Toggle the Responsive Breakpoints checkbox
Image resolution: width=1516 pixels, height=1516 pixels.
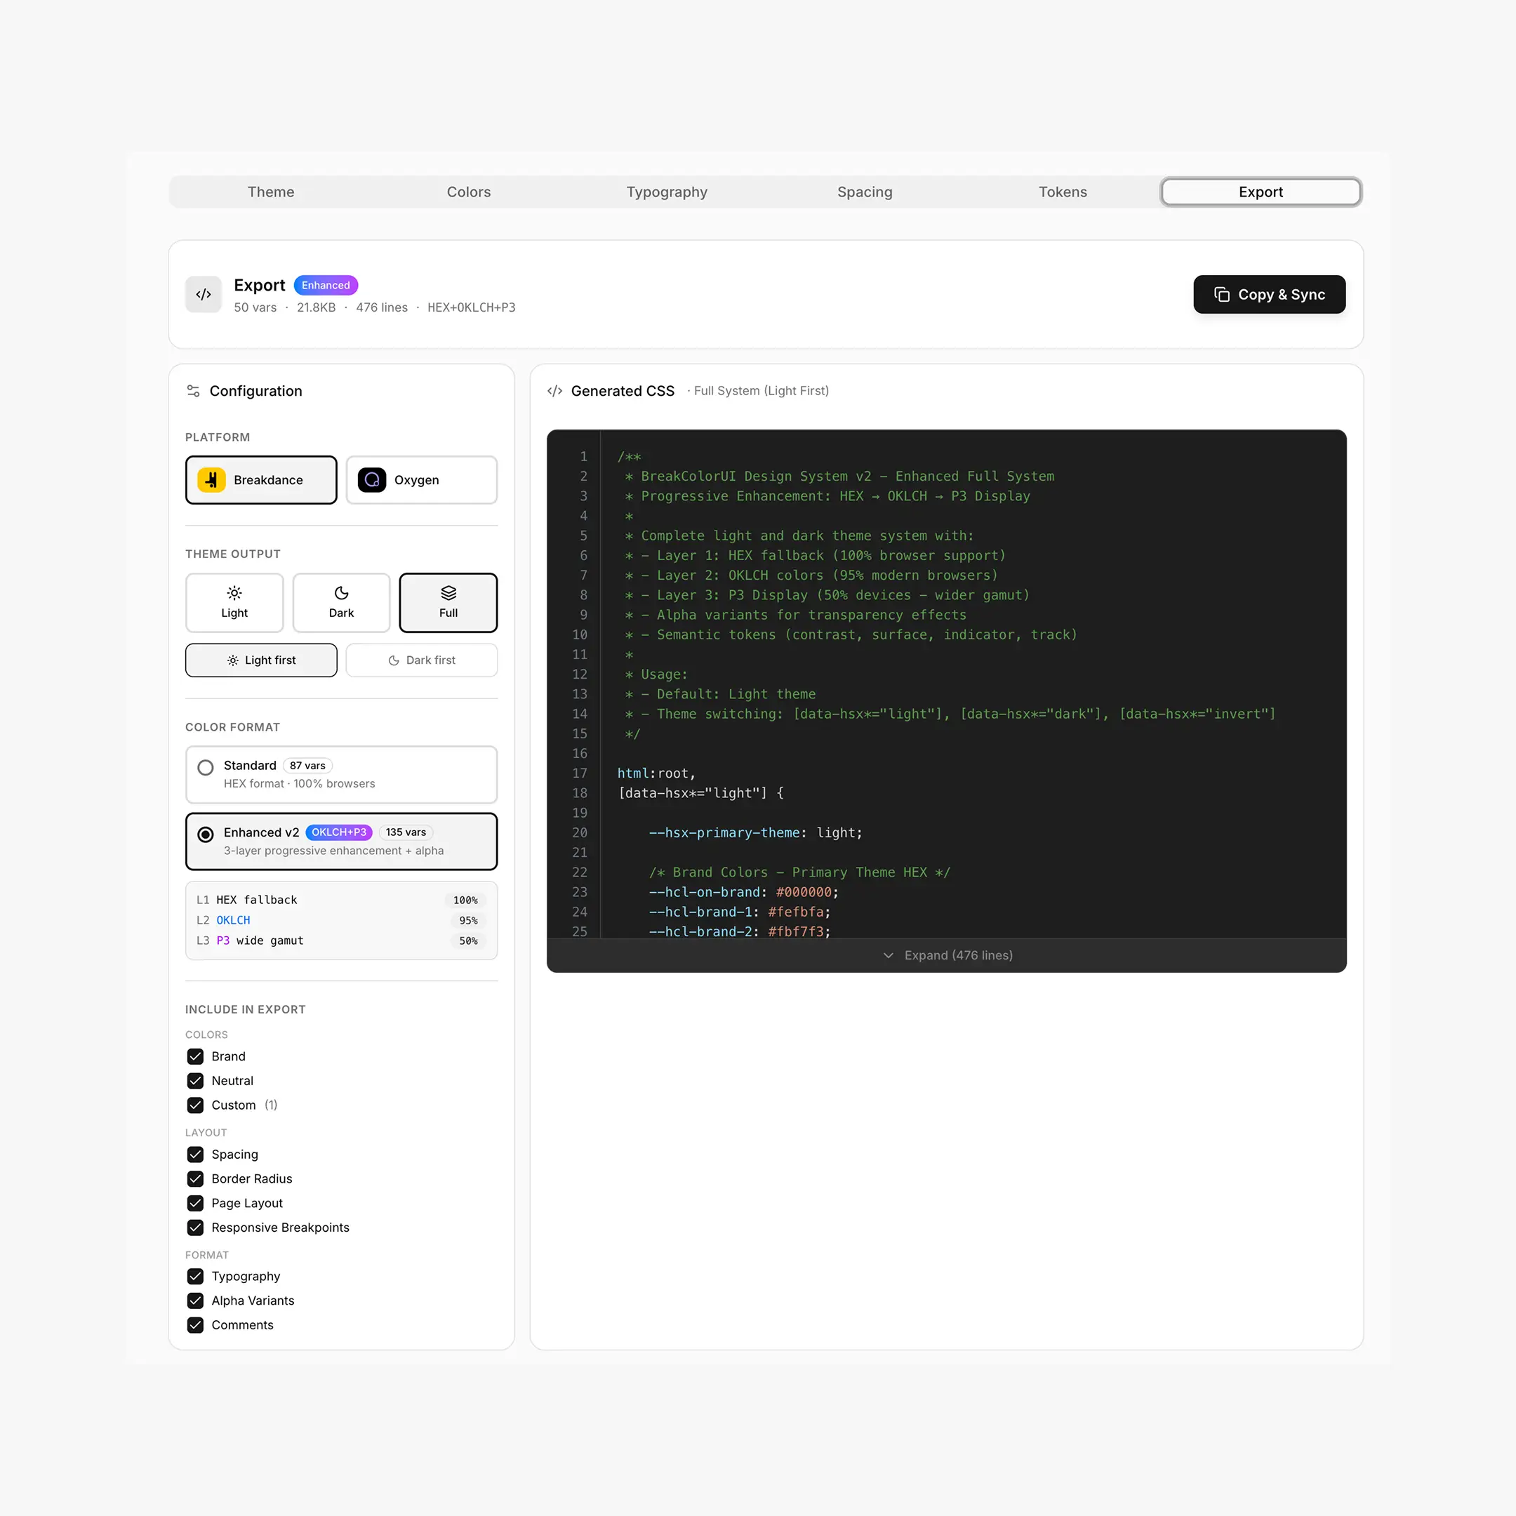195,1228
